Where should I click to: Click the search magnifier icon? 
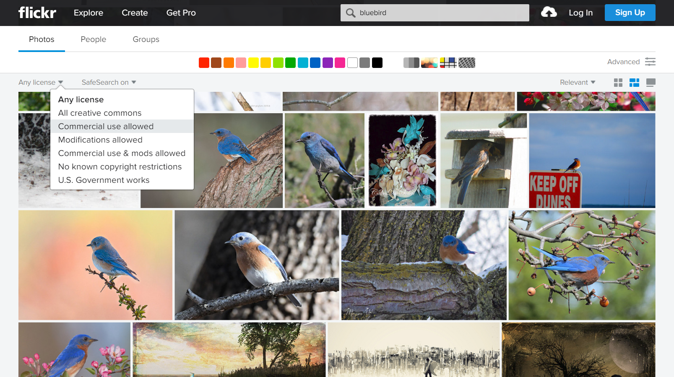click(x=350, y=13)
